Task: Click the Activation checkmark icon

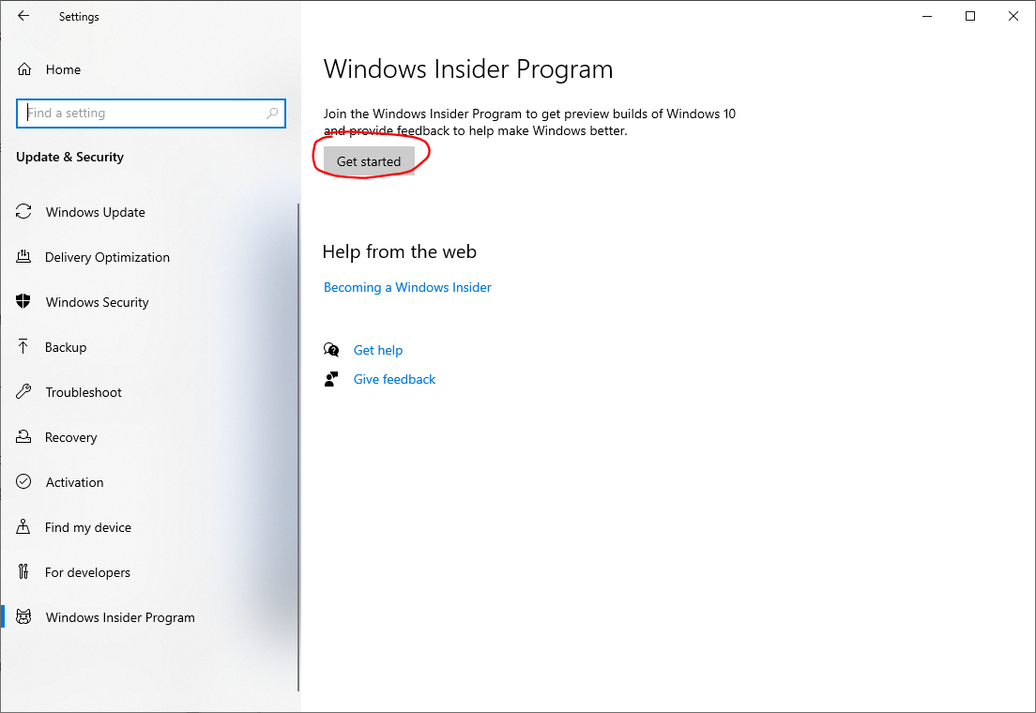Action: coord(23,481)
